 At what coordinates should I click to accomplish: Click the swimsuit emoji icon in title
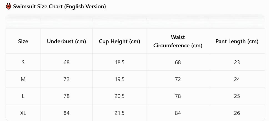pyautogui.click(x=9, y=6)
